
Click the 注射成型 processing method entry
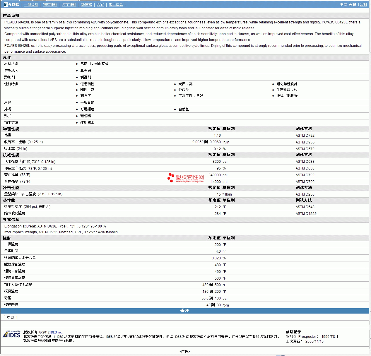[x=87, y=123]
